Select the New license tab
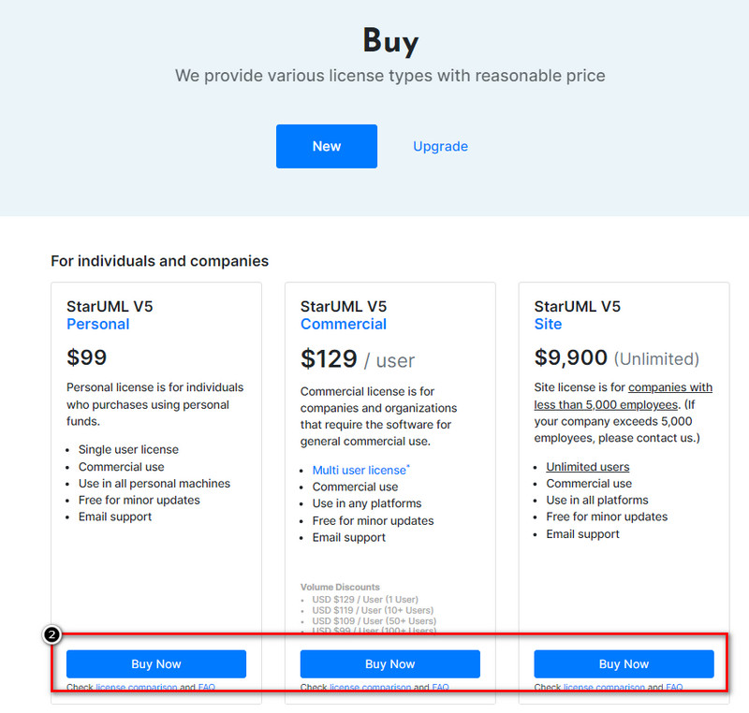The width and height of the screenshot is (749, 713). click(326, 146)
